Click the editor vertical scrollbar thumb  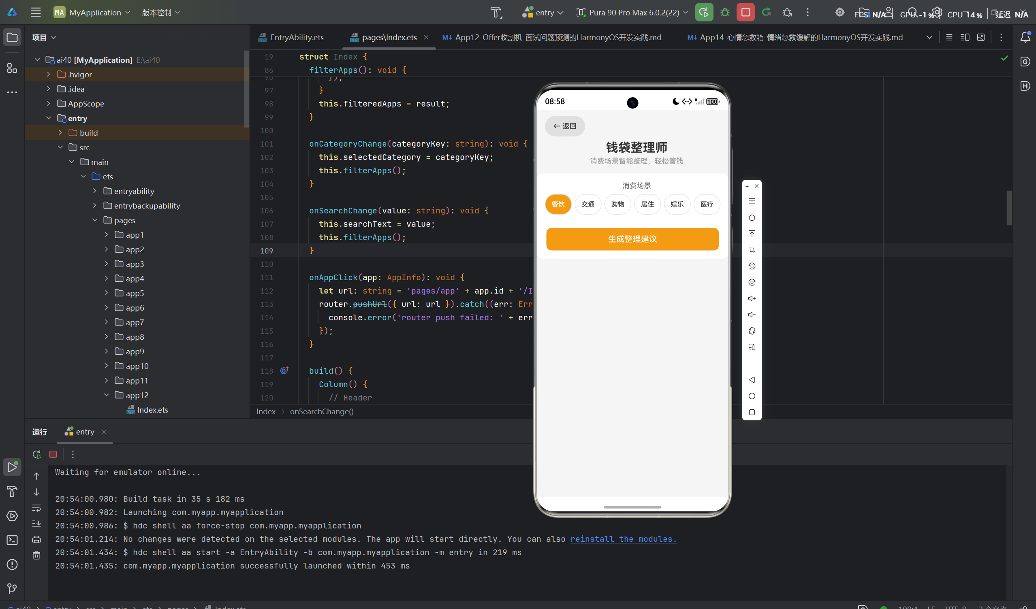[x=1009, y=207]
